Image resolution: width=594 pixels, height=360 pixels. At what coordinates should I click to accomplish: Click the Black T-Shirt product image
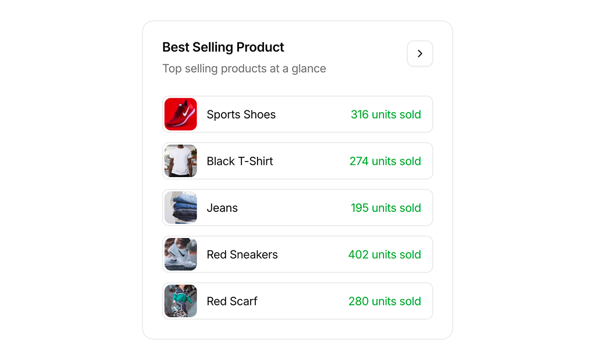point(180,161)
